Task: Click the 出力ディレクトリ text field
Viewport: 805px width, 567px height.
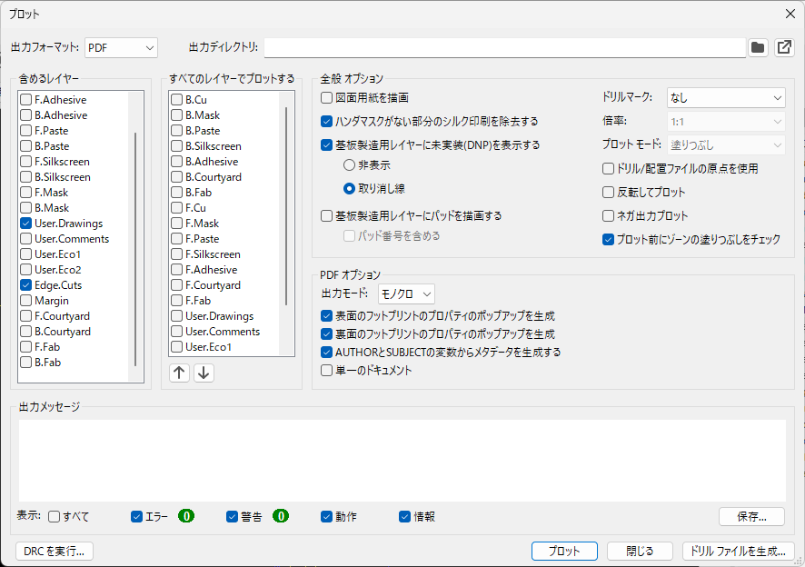Action: coord(504,47)
